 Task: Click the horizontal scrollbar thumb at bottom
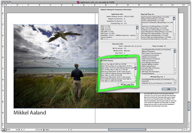[x=127, y=130]
